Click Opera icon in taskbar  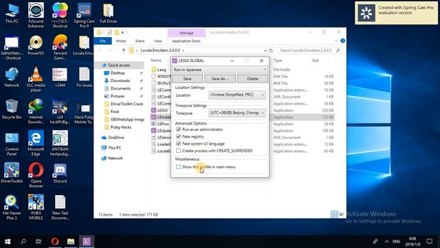(55, 241)
